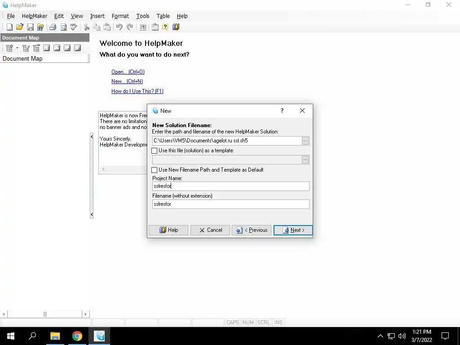Open File Explorer from the taskbar
This screenshot has width=460, height=345.
point(55,336)
